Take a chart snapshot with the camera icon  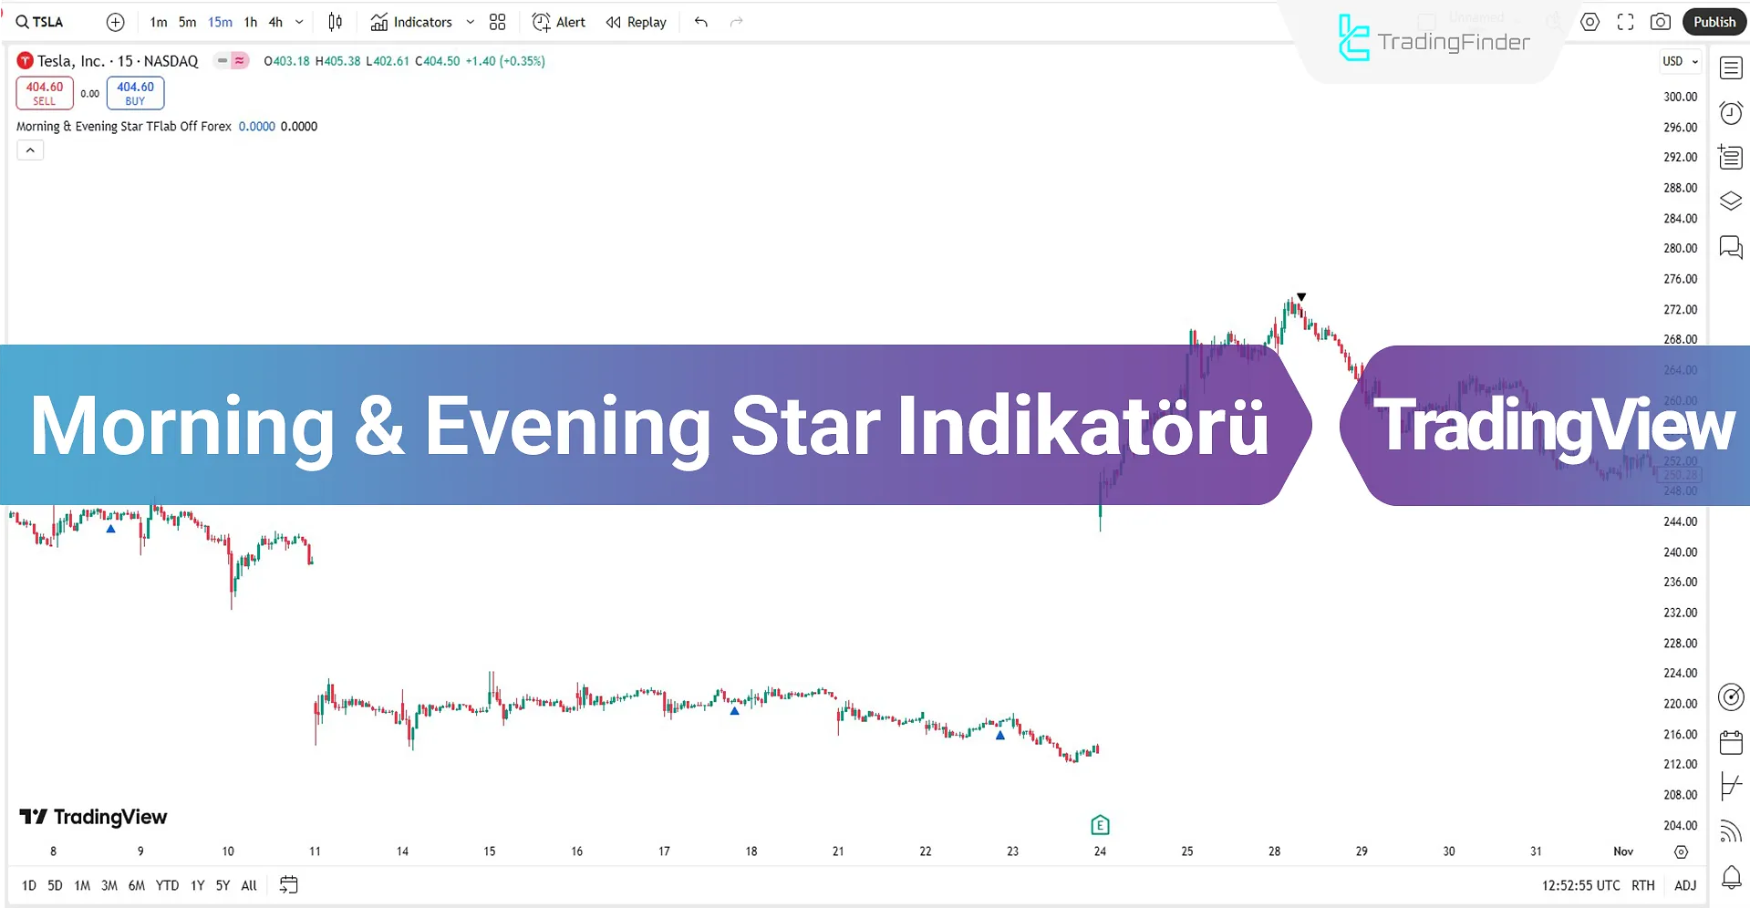pos(1661,22)
